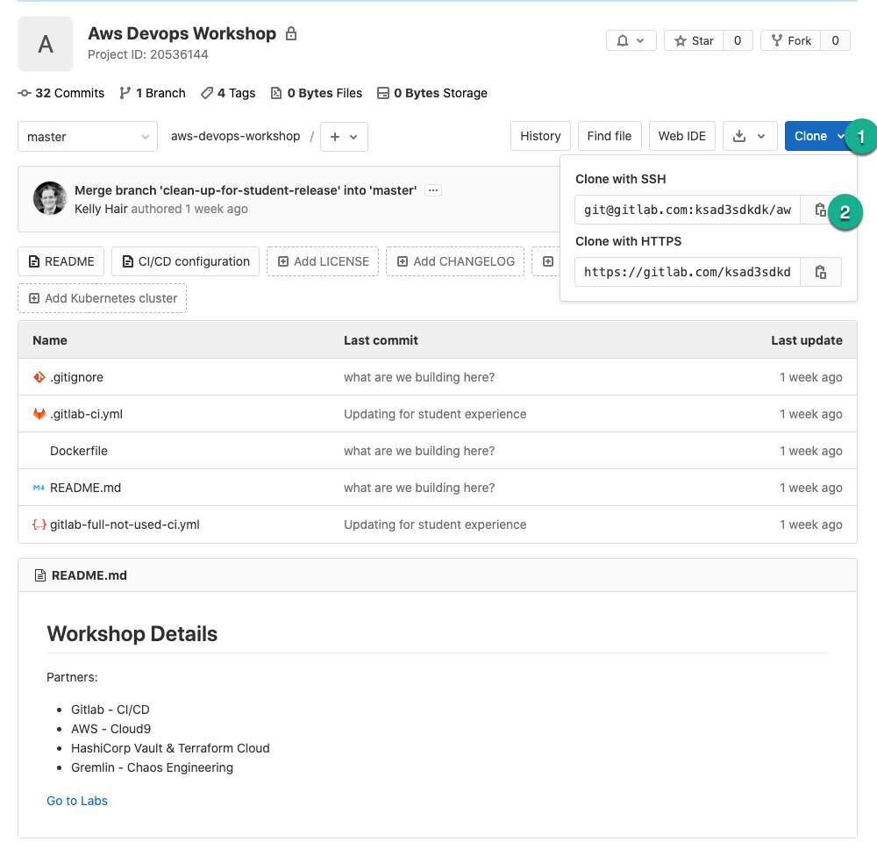Click the "HashiCorp Vault & Terraform Cloud" bullet
Viewport: 877px width, 856px height.
click(x=171, y=748)
